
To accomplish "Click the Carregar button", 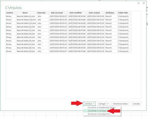I will 102,104.
